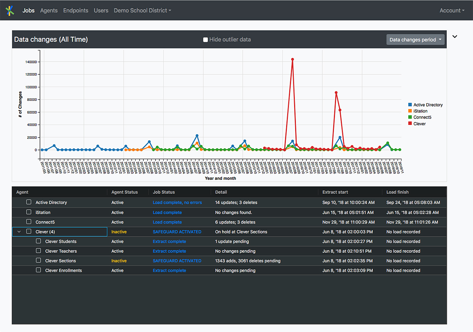
Task: Sort by the Extract start column header
Action: pos(335,192)
